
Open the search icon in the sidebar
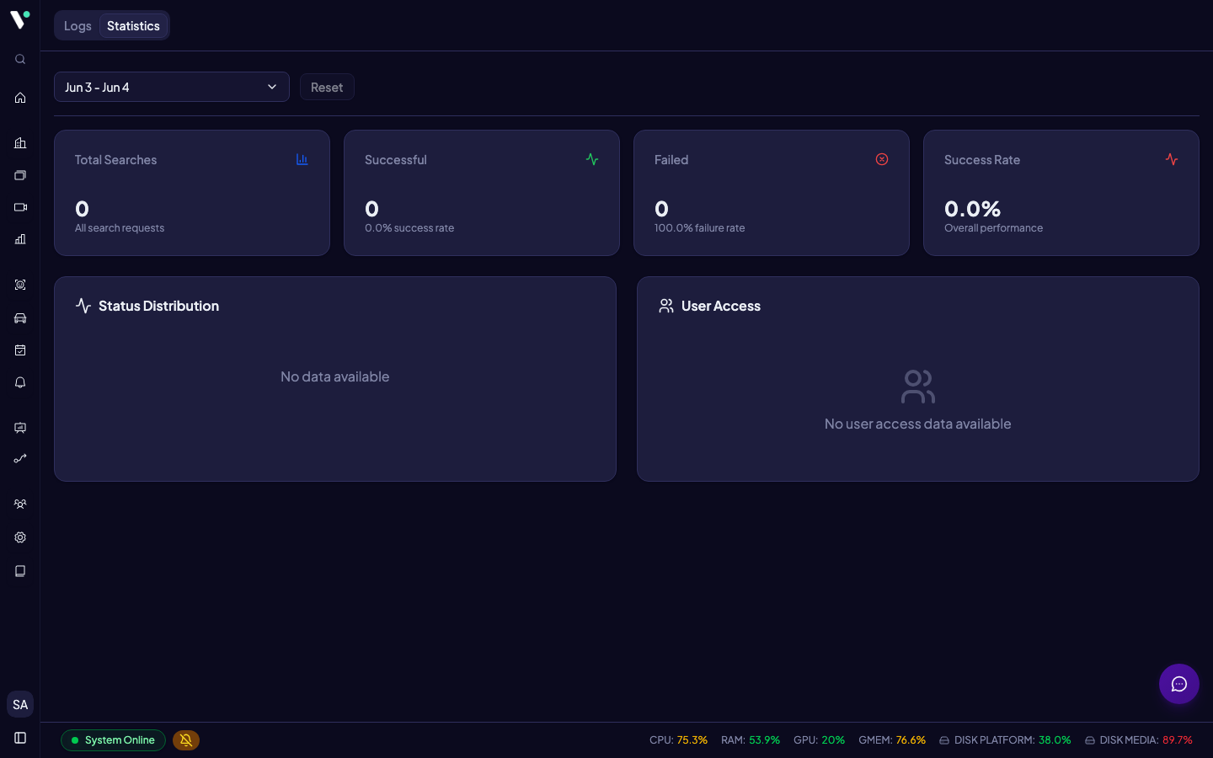pyautogui.click(x=20, y=59)
